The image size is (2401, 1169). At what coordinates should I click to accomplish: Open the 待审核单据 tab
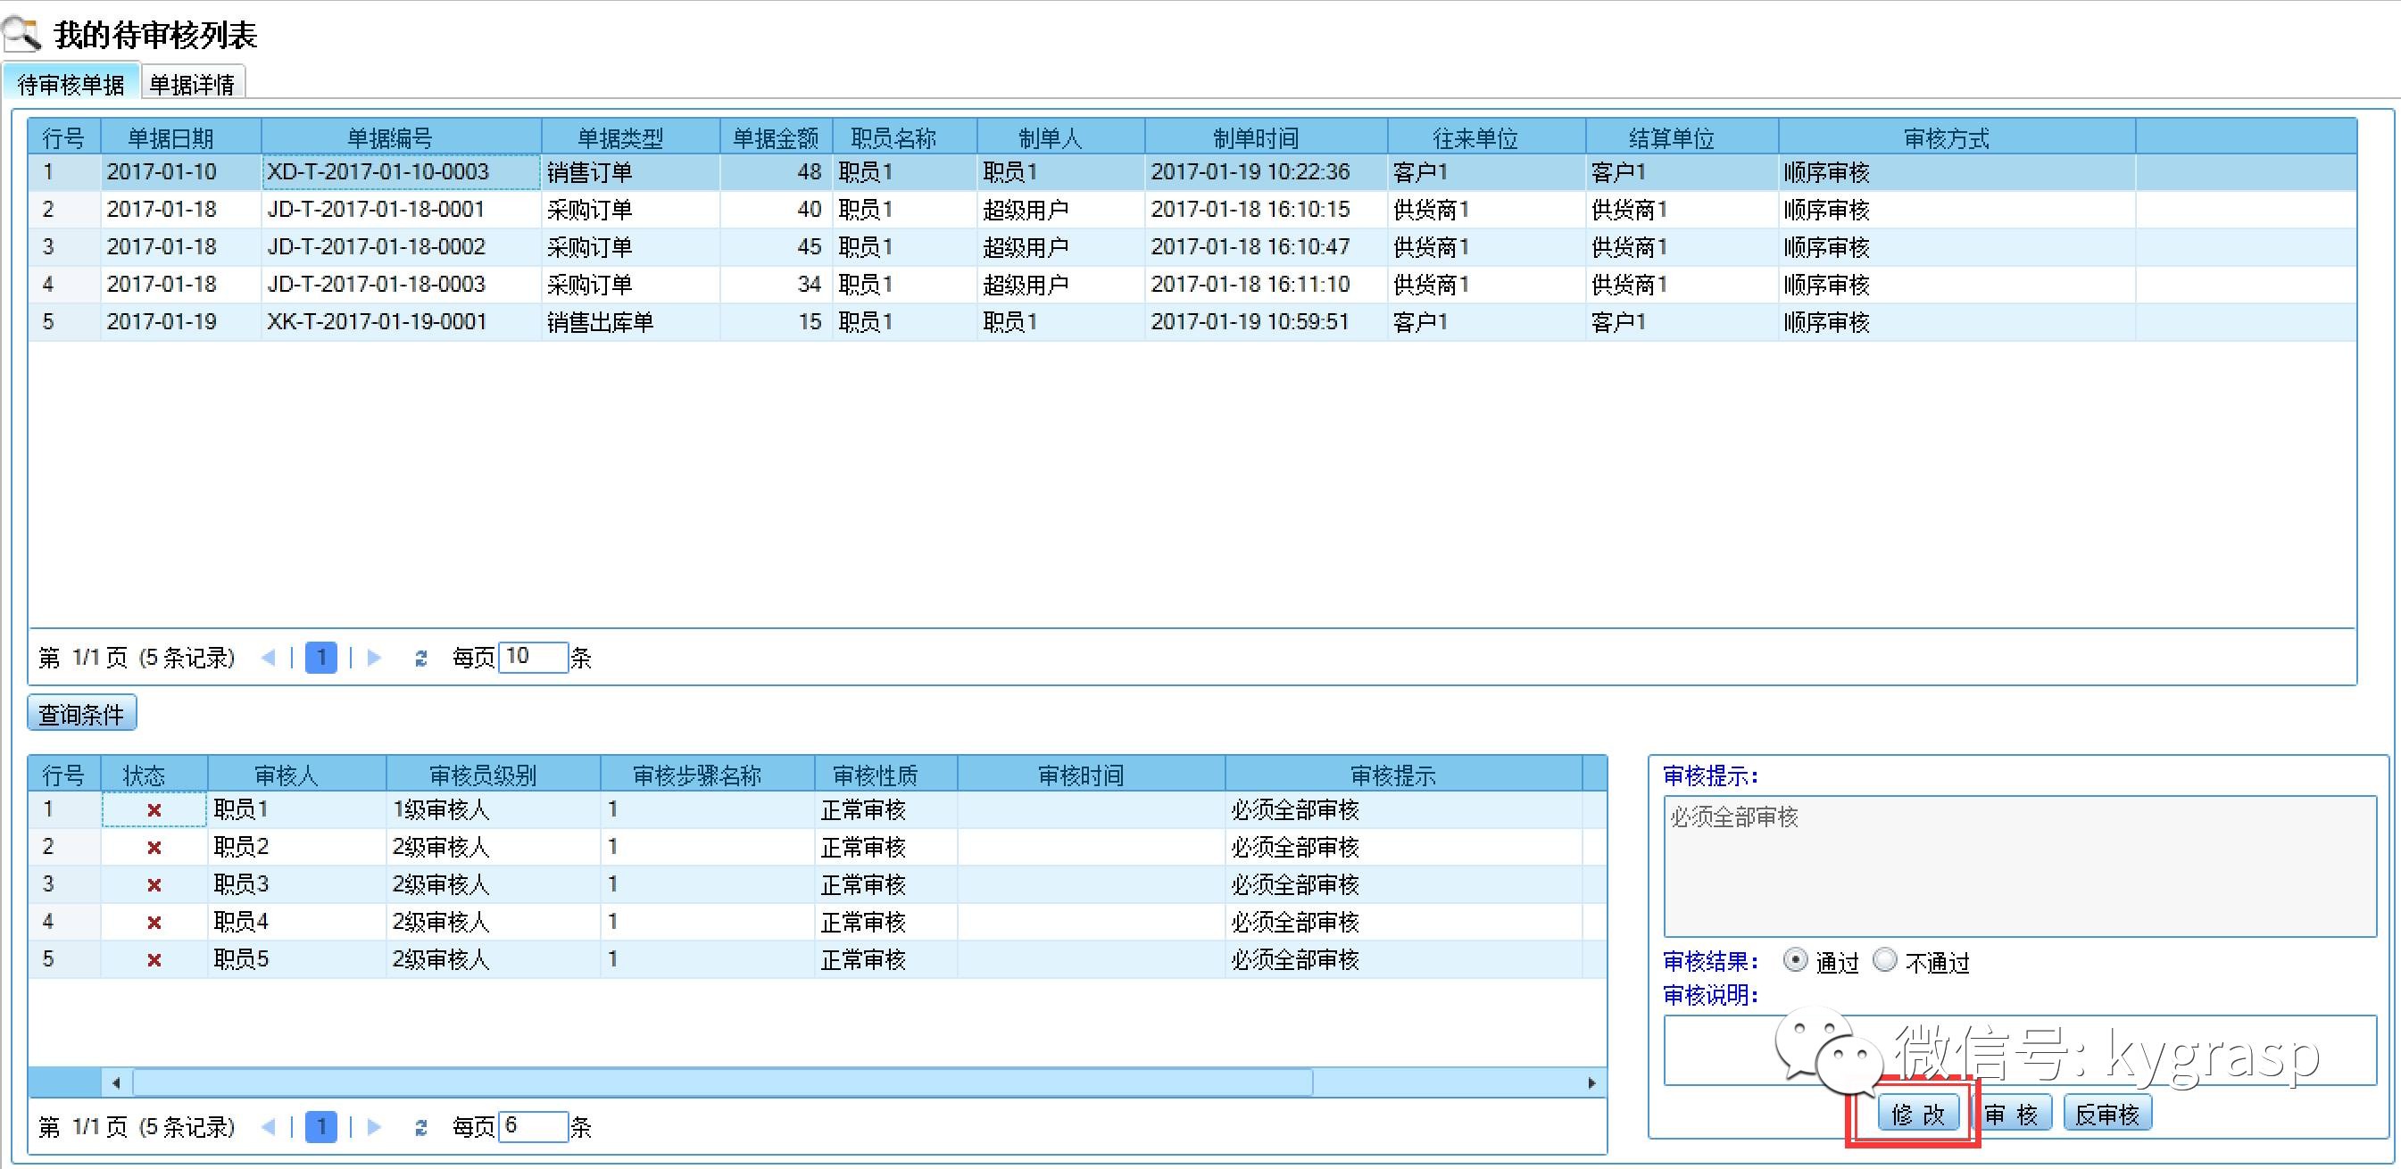(x=71, y=84)
